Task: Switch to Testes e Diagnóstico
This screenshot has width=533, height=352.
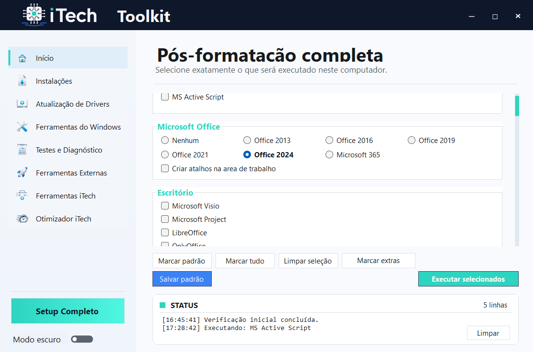Action: tap(68, 150)
